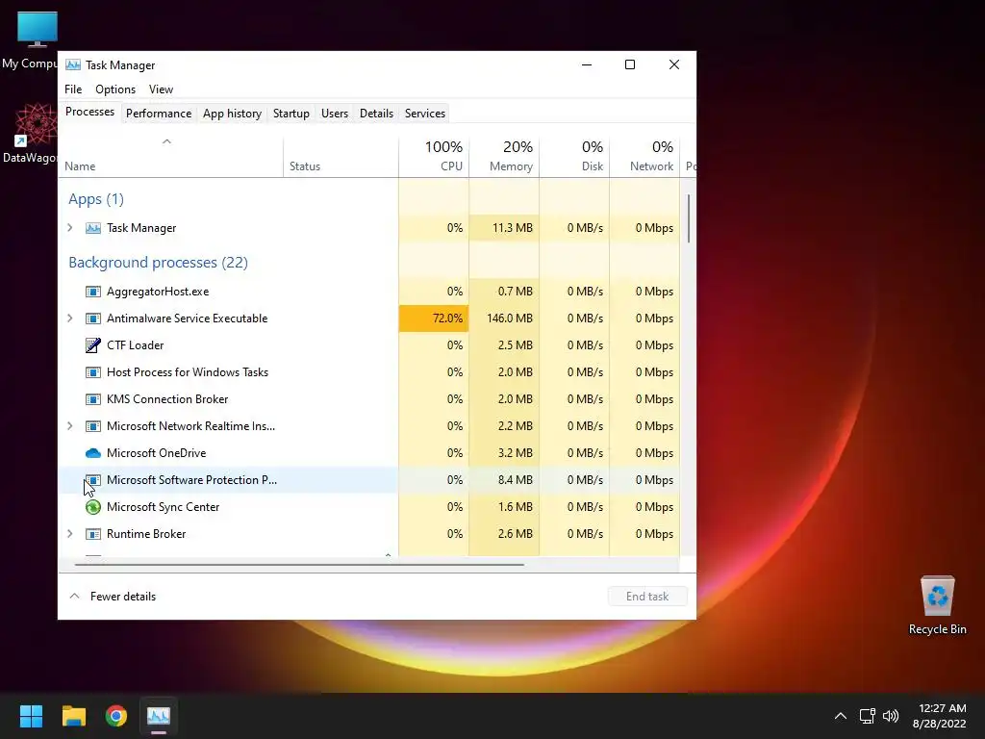Click the 72.0% CPU cell for Antimalware
Viewport: 985px width, 739px height.
(x=434, y=319)
